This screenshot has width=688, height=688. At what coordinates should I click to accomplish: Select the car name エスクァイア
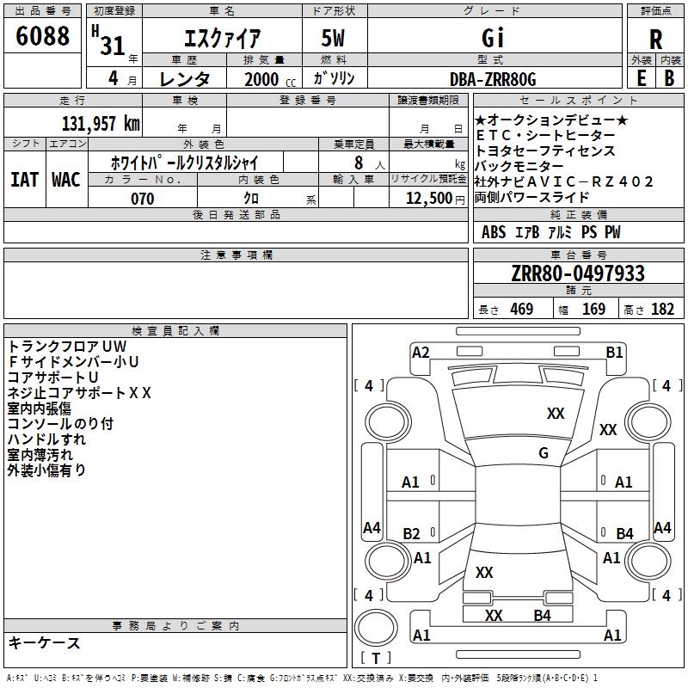223,38
